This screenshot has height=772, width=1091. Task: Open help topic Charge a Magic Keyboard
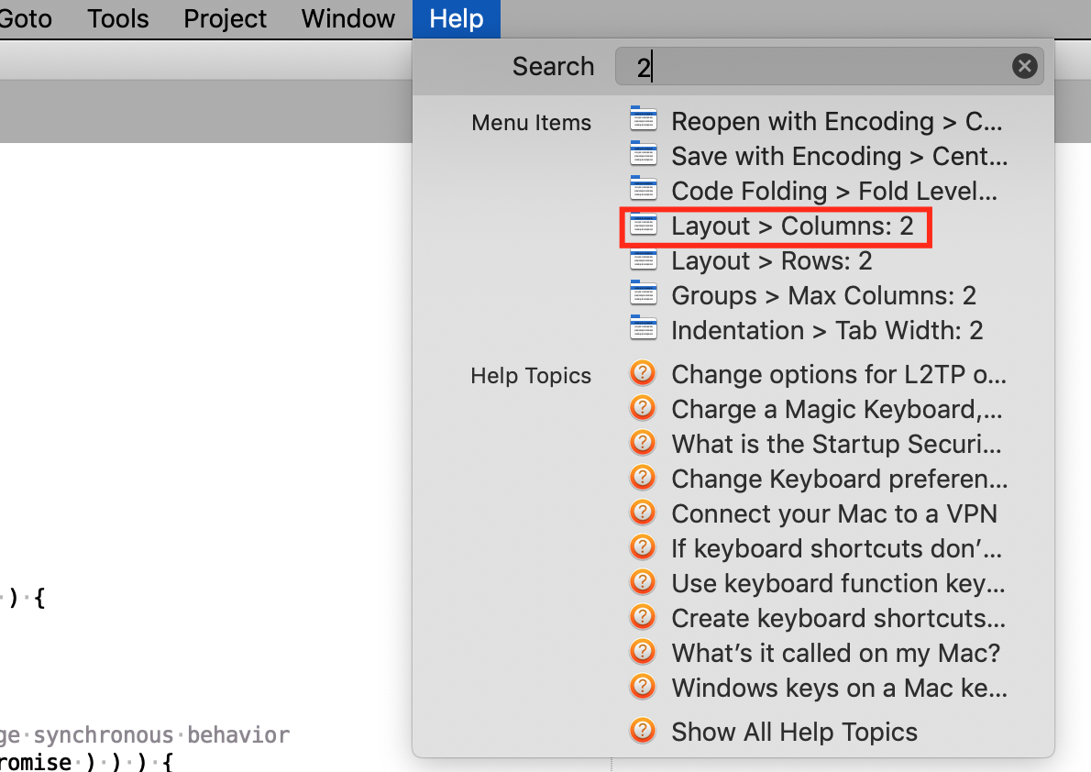[x=836, y=409]
